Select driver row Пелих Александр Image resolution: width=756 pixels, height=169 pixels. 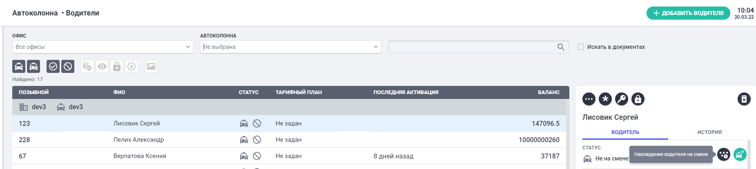[138, 140]
